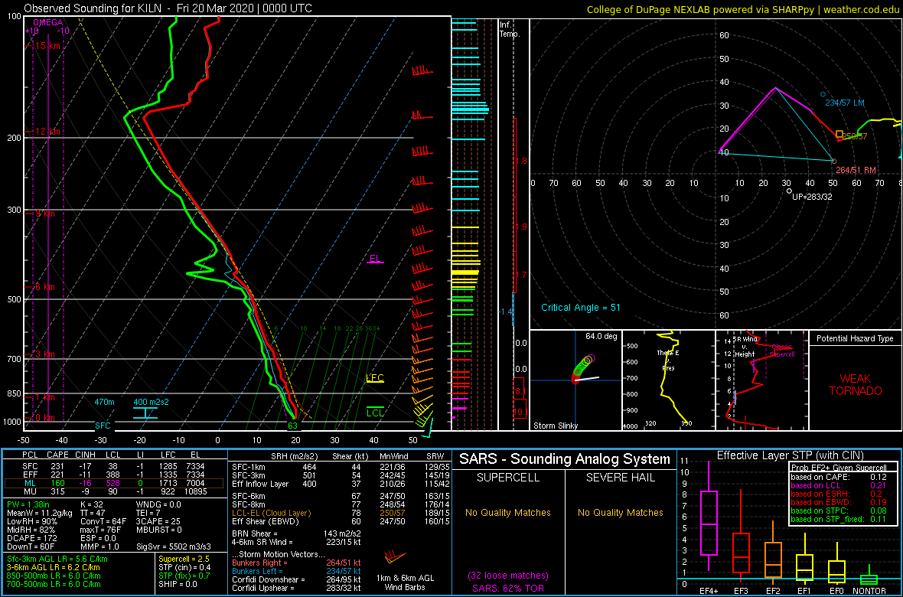The height and width of the screenshot is (597, 903).
Task: Select the green LCL level marker
Action: pyautogui.click(x=375, y=412)
